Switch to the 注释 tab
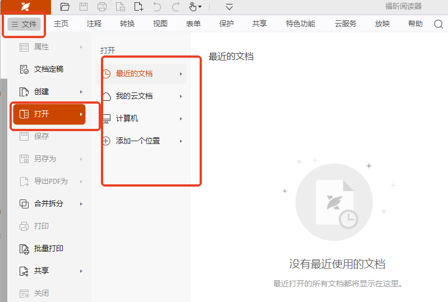 [94, 24]
